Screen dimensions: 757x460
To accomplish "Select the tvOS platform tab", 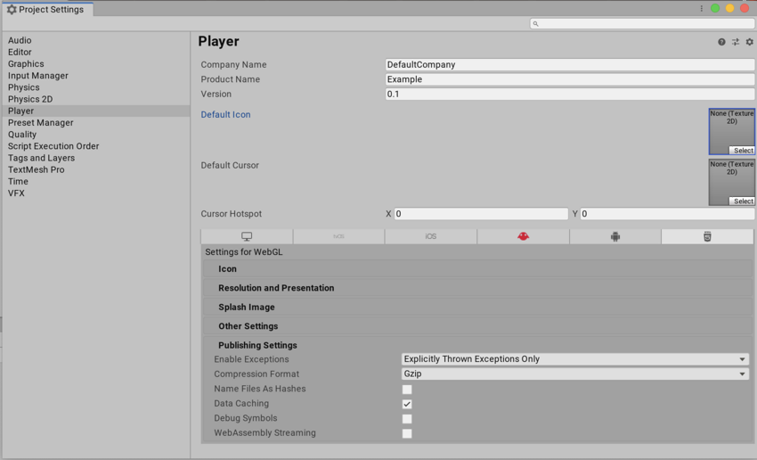I will [x=339, y=236].
